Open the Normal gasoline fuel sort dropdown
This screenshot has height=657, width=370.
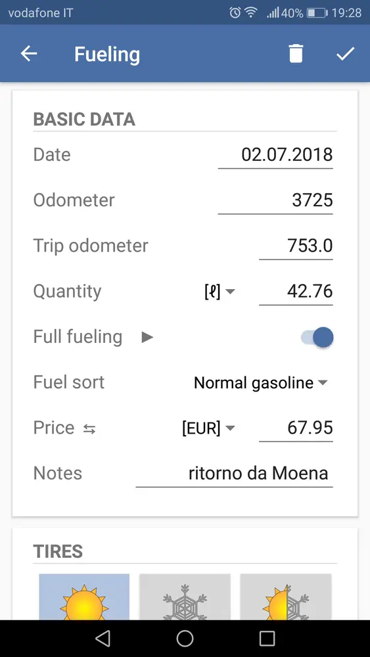point(260,382)
